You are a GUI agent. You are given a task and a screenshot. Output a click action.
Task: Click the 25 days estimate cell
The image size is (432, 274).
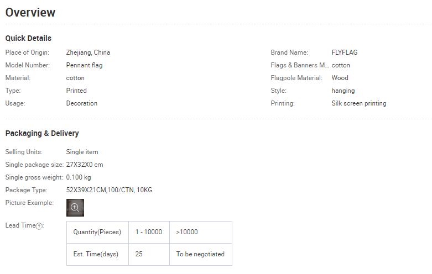[139, 254]
